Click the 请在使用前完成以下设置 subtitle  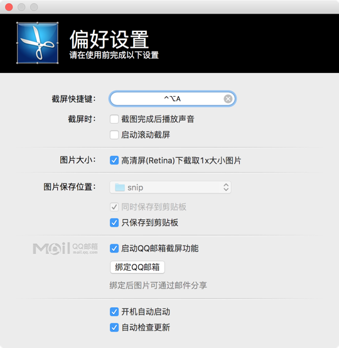pos(114,55)
